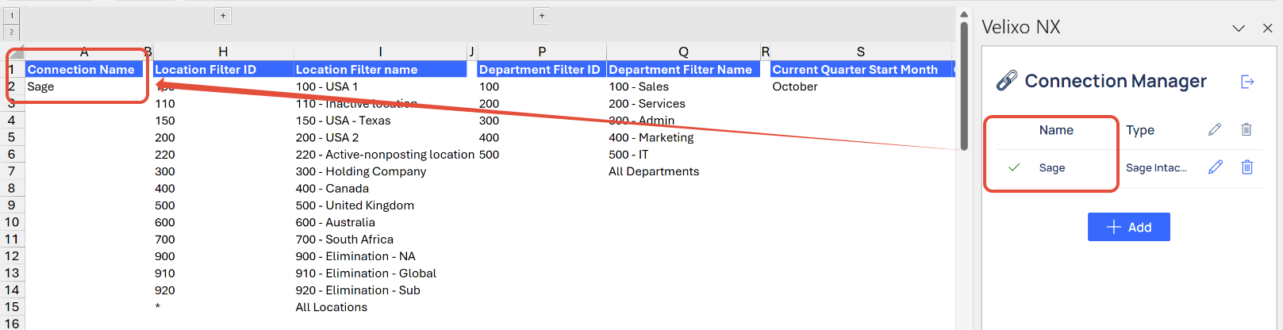This screenshot has width=1283, height=330.
Task: Click the trash icon in the header row
Action: click(x=1247, y=129)
